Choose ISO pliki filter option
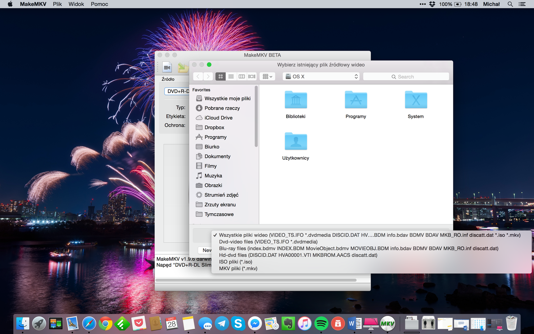534x334 pixels. (x=371, y=262)
